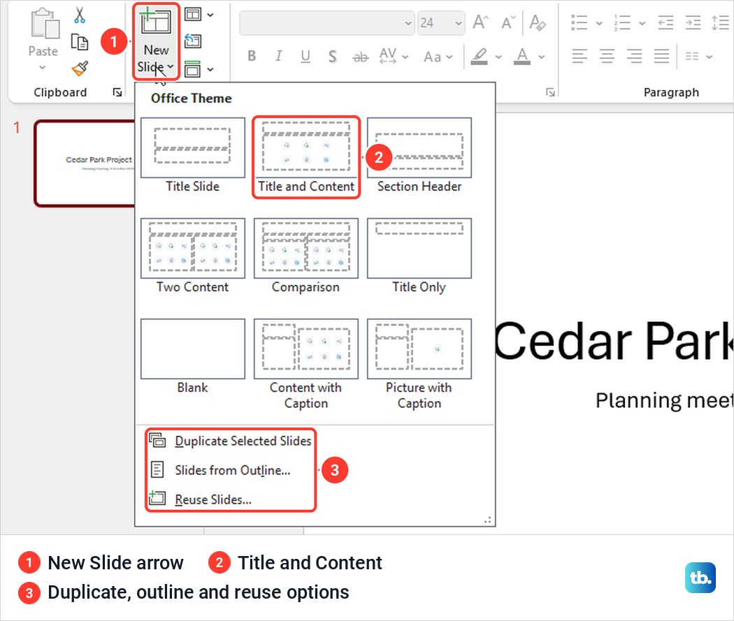The height and width of the screenshot is (621, 734).
Task: Increase list indent level
Action: coord(693,22)
